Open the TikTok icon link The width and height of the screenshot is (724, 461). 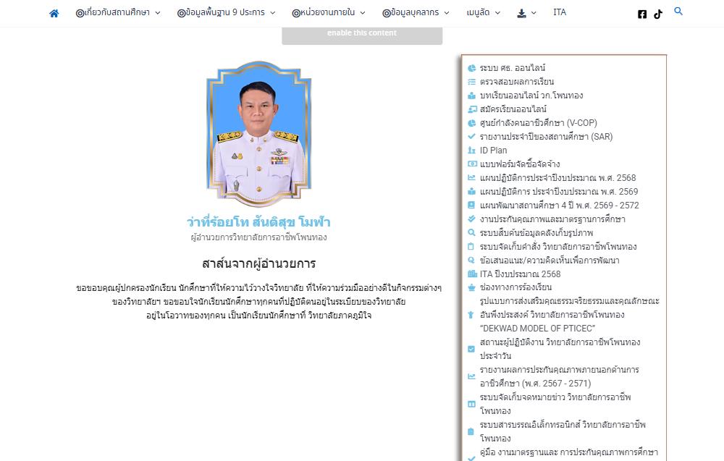658,14
